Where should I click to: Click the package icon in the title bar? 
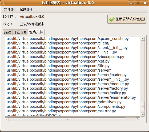point(4,3)
